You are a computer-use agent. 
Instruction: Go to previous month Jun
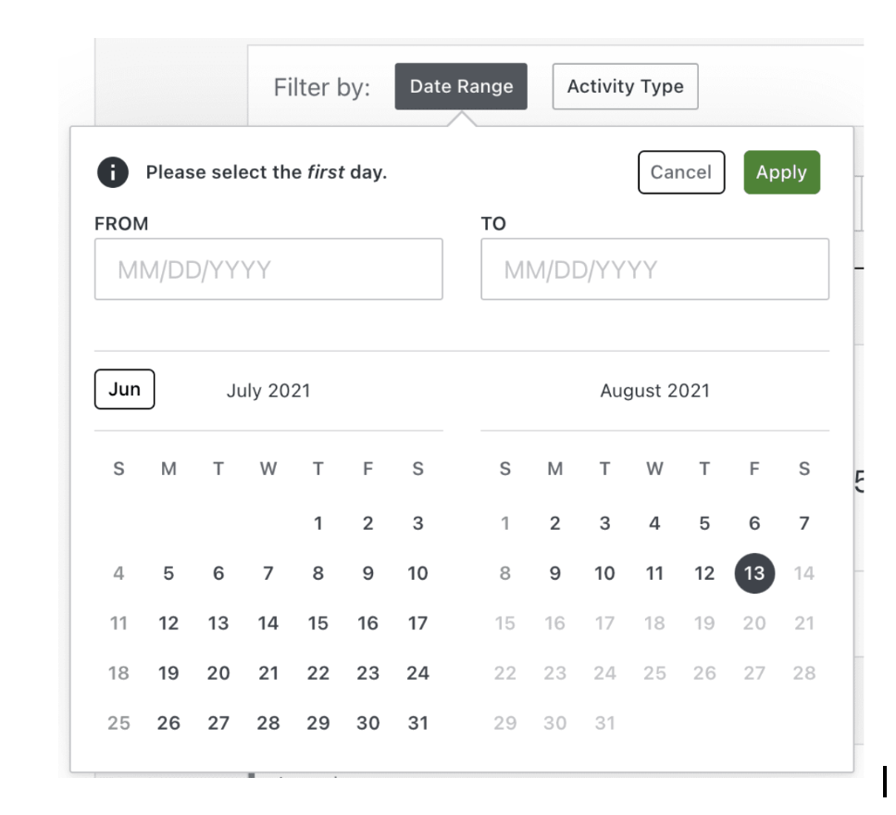coord(125,390)
